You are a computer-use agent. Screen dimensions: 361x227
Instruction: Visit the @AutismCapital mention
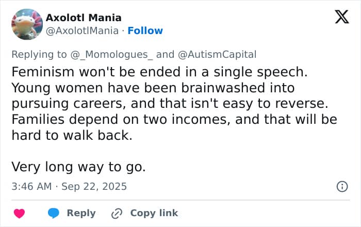tap(216, 54)
